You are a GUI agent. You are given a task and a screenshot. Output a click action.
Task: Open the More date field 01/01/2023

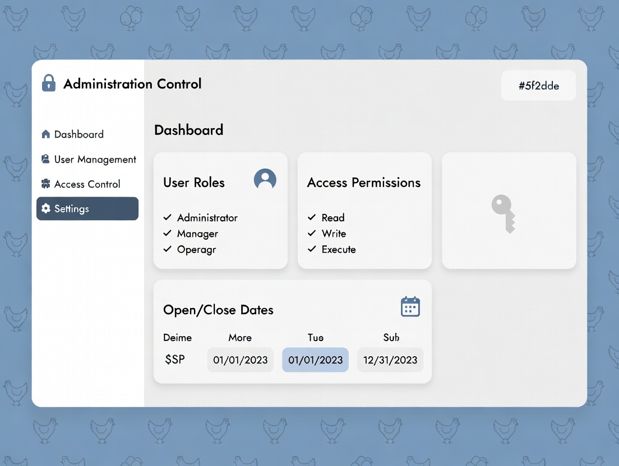point(240,360)
